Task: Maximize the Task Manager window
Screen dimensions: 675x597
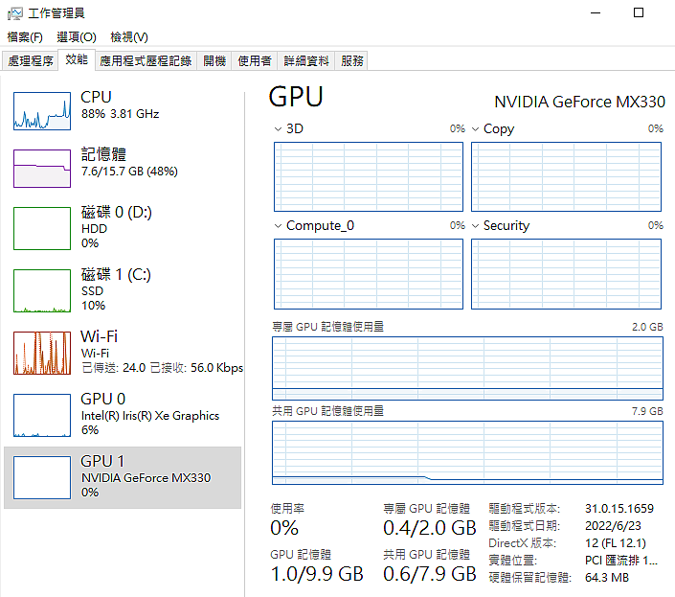Action: tap(639, 12)
